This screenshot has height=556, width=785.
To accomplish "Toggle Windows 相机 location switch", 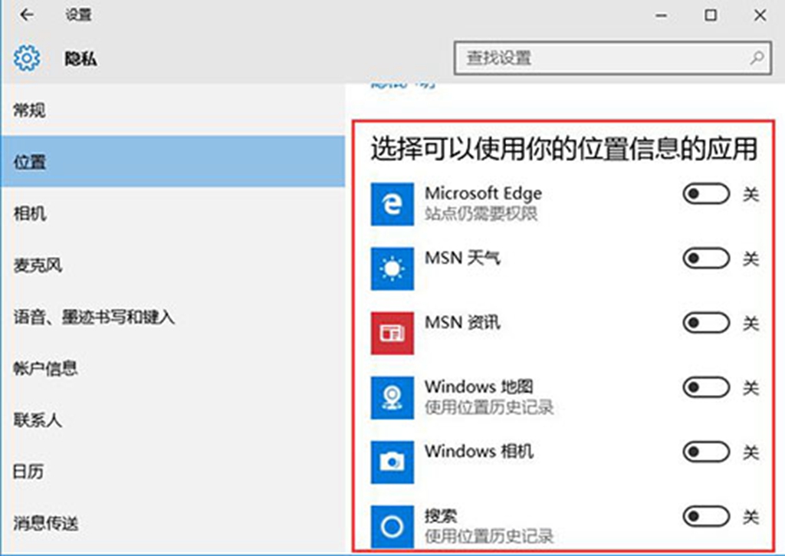I will (x=706, y=452).
